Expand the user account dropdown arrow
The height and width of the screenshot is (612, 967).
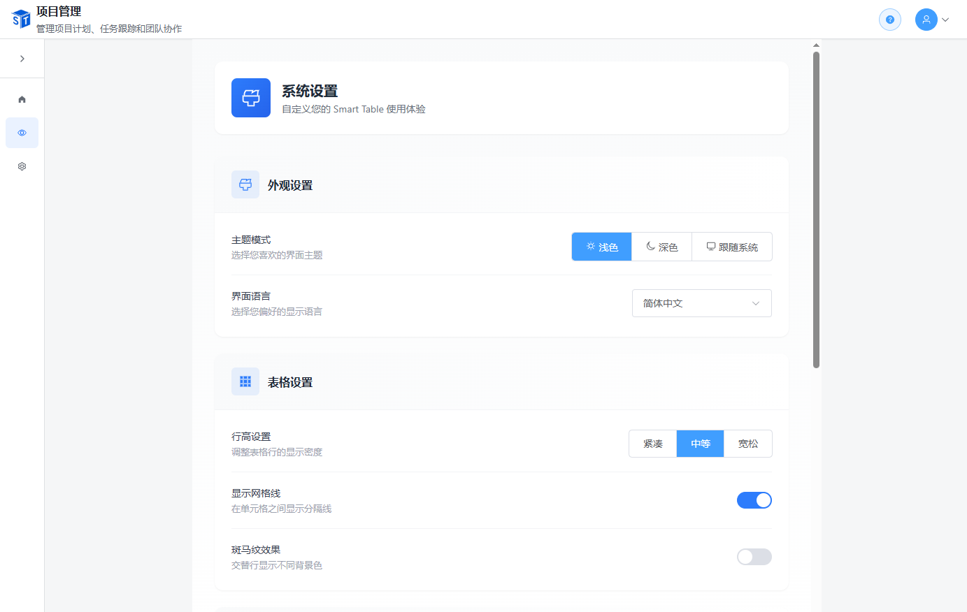[x=945, y=20]
